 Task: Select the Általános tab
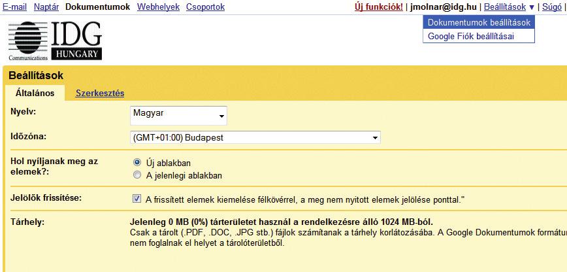35,93
